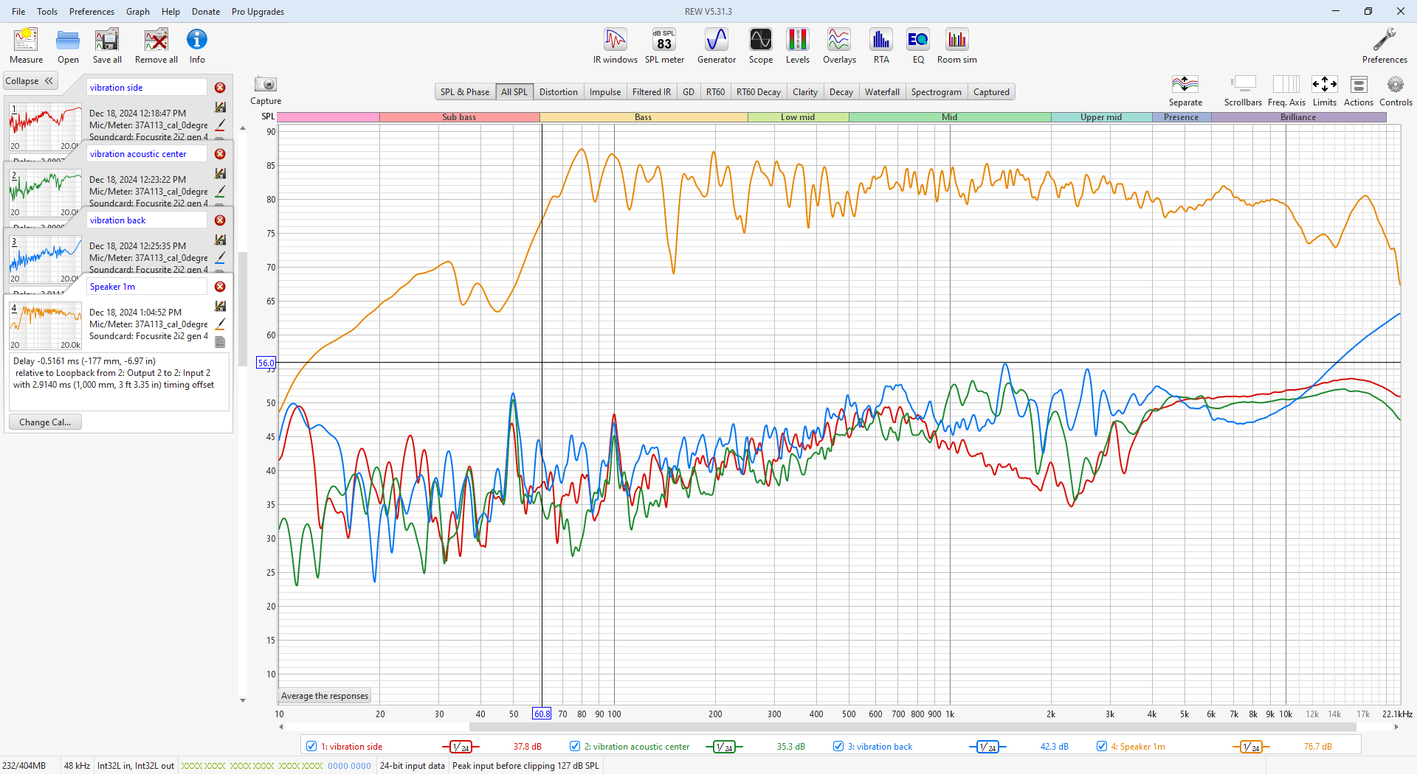
Task: Open the Info panel
Action: 197,46
